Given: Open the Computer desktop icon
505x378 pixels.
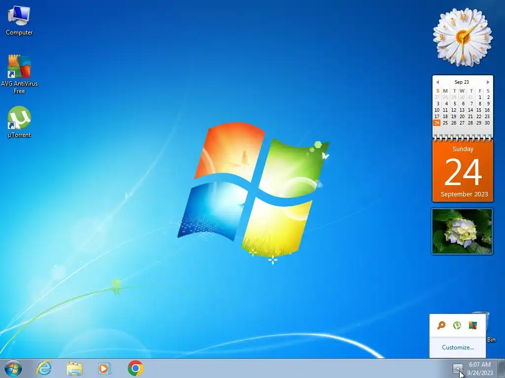Looking at the screenshot, I should [19, 21].
